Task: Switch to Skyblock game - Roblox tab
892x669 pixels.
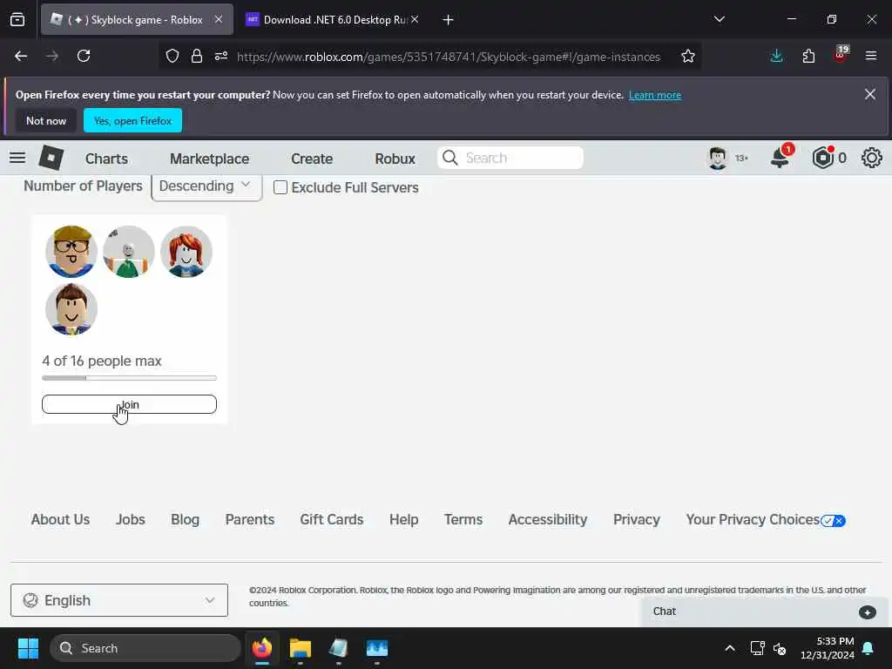Action: tap(137, 19)
